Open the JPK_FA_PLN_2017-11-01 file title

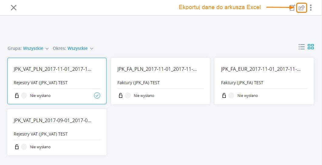pyautogui.click(x=157, y=69)
